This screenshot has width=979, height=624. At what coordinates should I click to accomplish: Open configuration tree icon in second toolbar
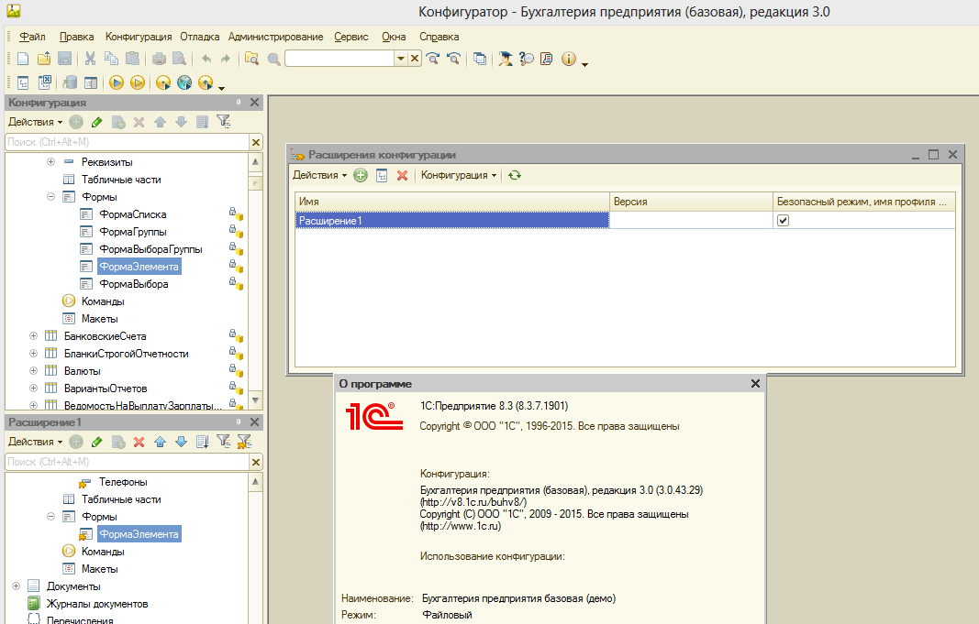pyautogui.click(x=23, y=82)
